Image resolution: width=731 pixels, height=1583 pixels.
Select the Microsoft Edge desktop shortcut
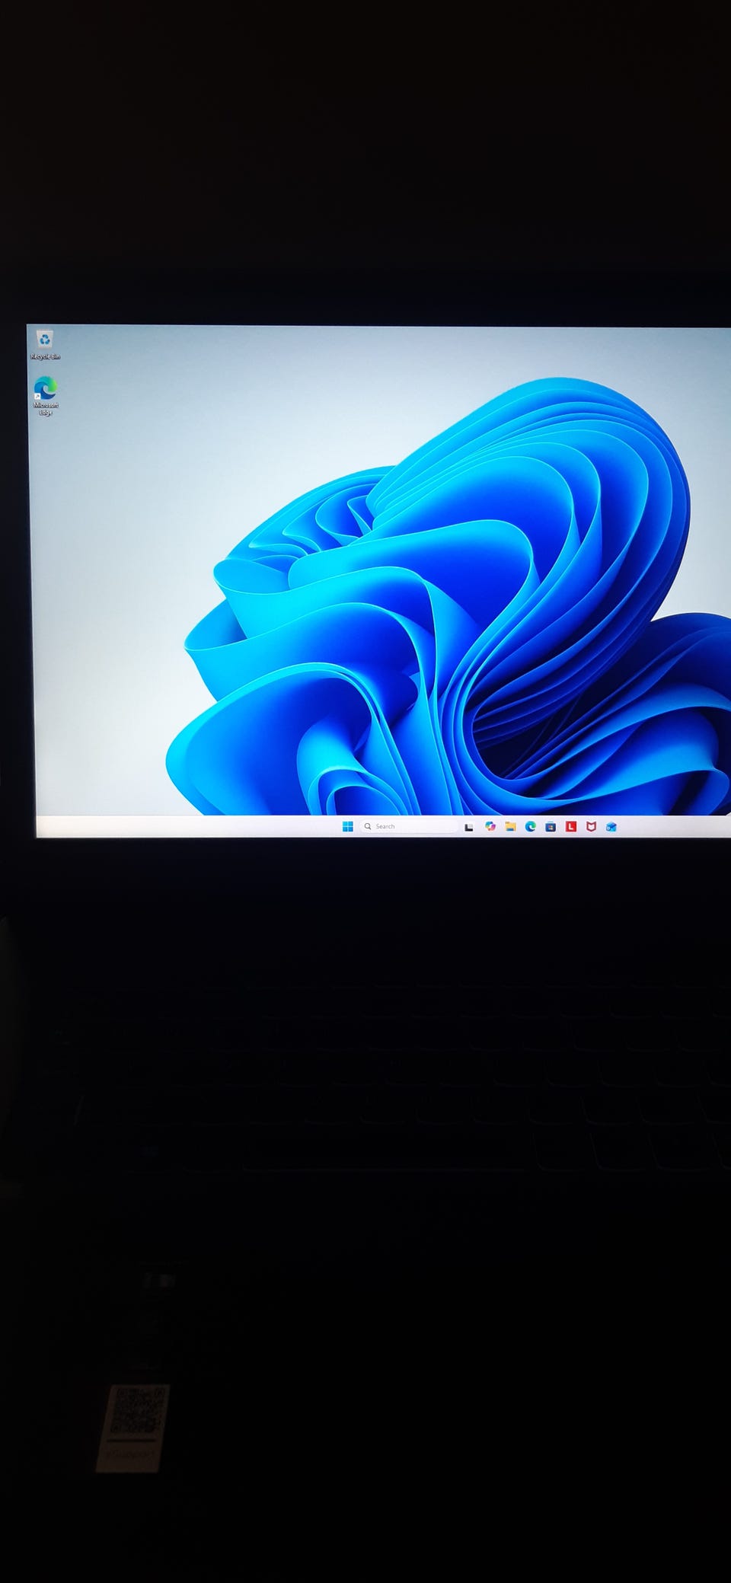coord(46,395)
